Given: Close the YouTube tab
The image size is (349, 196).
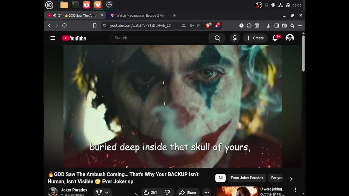Looking at the screenshot, I should 102,16.
